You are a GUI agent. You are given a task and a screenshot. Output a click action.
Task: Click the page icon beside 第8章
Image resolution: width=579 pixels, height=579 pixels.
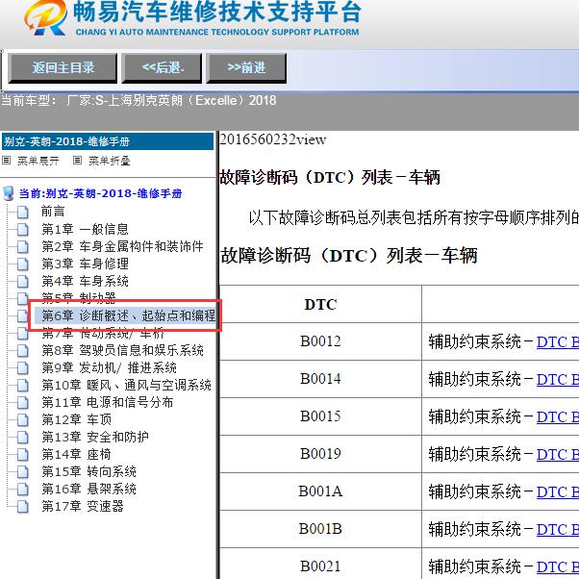coord(23,350)
